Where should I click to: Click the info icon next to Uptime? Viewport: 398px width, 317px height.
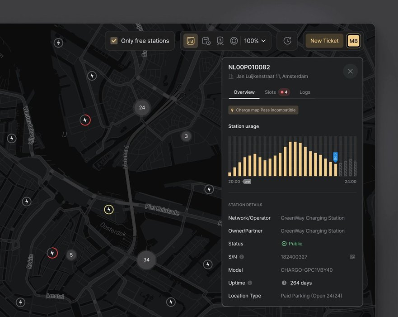point(250,283)
